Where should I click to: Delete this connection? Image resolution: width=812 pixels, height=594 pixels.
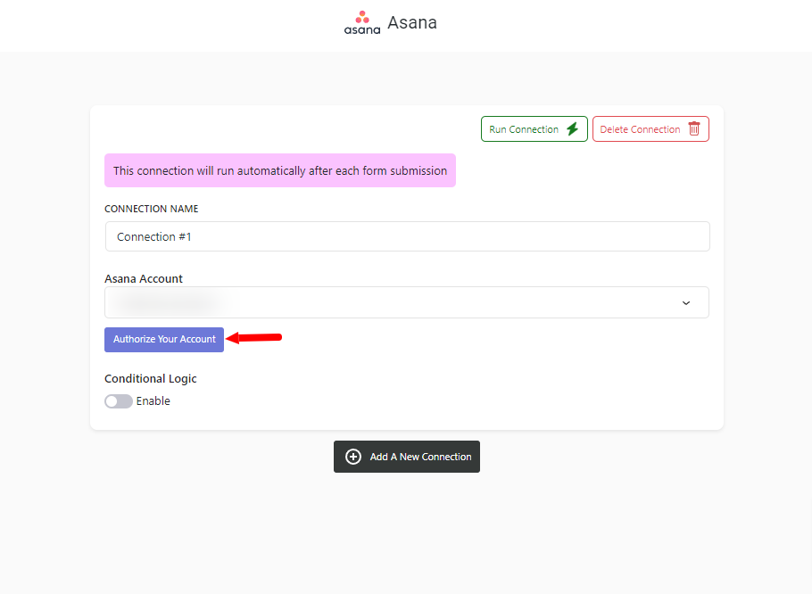(x=650, y=128)
